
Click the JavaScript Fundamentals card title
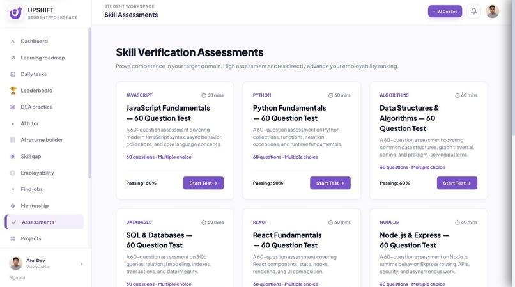pos(168,113)
